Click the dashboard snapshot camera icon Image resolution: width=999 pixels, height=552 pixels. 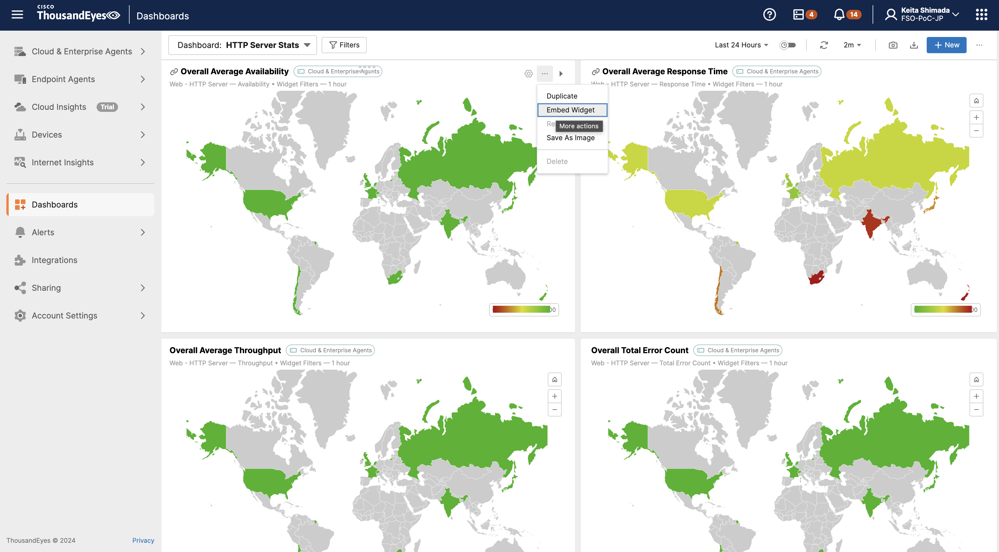(893, 45)
